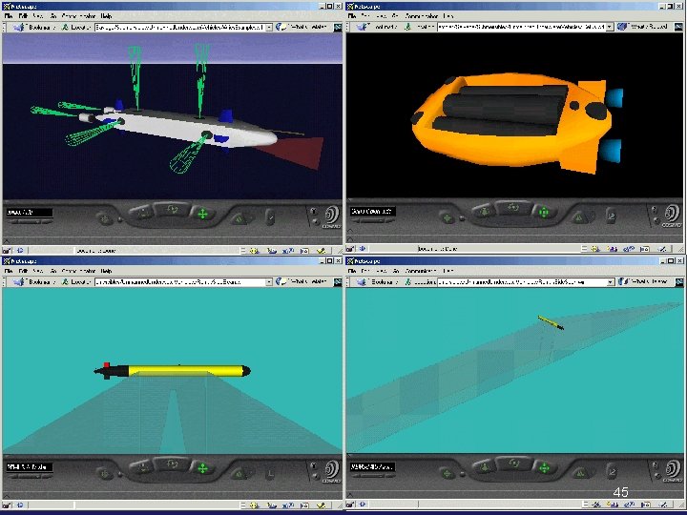The height and width of the screenshot is (515, 687).
Task: Select Rotate tool in yellow torpedo side-view window
Action: coord(172,464)
